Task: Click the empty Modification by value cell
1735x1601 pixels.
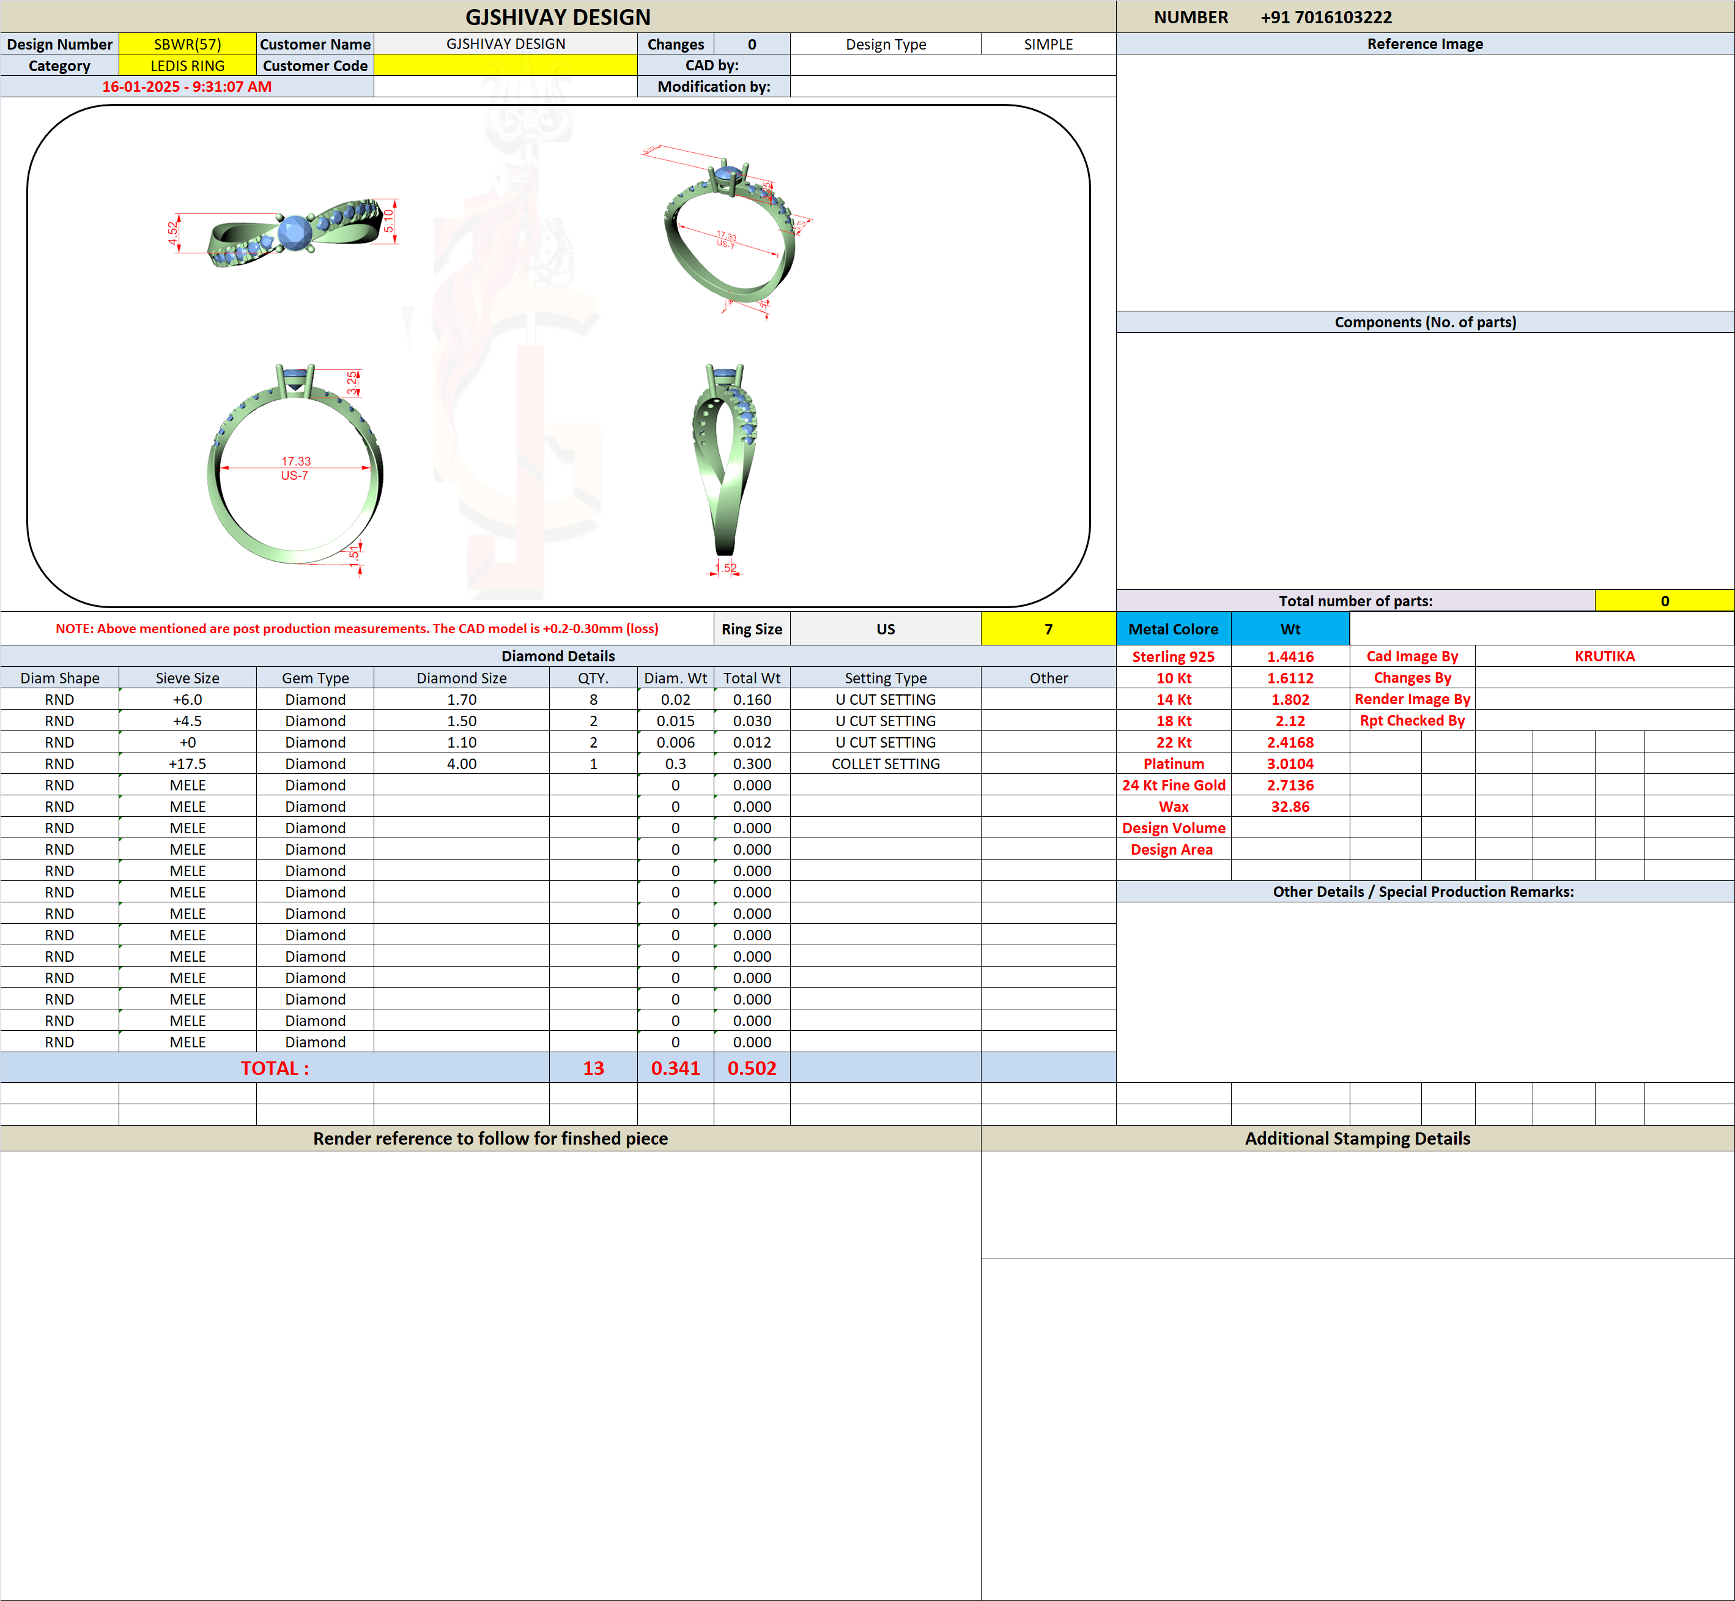Action: tap(953, 87)
